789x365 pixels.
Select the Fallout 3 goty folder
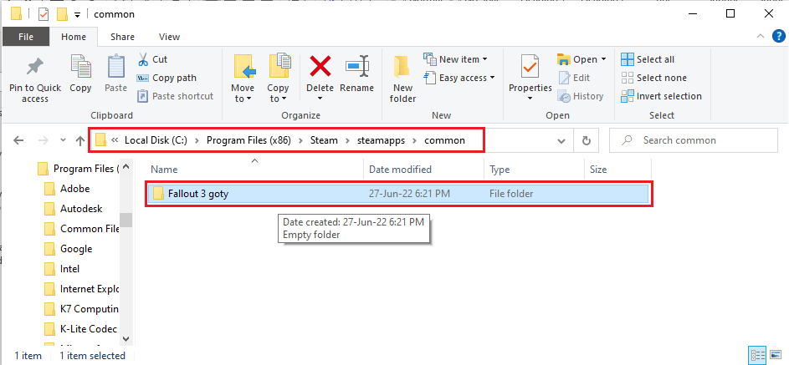point(400,194)
